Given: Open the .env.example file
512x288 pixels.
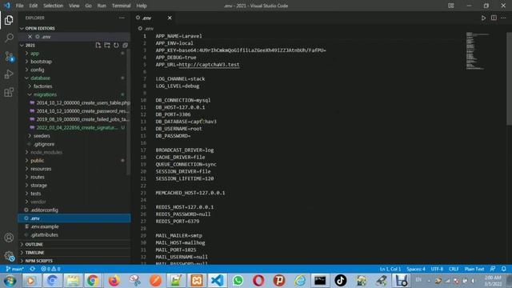Looking at the screenshot, I should 74,226.
